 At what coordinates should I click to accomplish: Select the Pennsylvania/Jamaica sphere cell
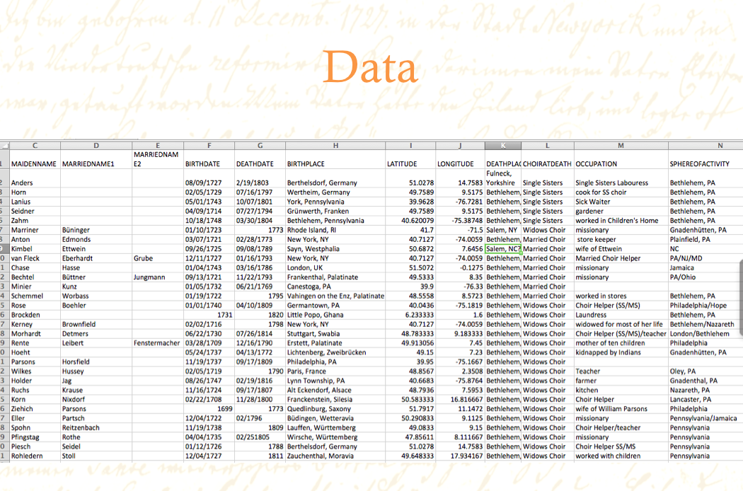click(x=703, y=418)
